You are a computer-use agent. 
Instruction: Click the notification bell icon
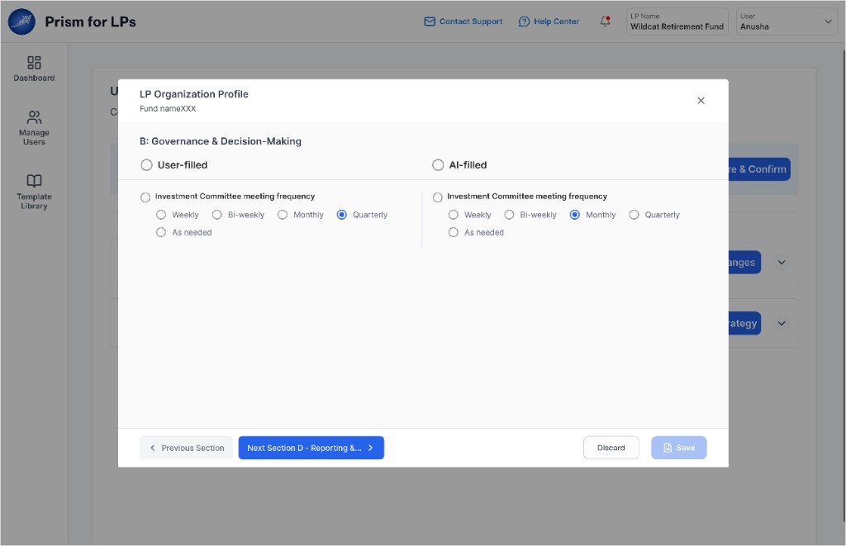[x=605, y=21]
